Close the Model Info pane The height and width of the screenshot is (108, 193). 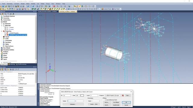point(36,11)
